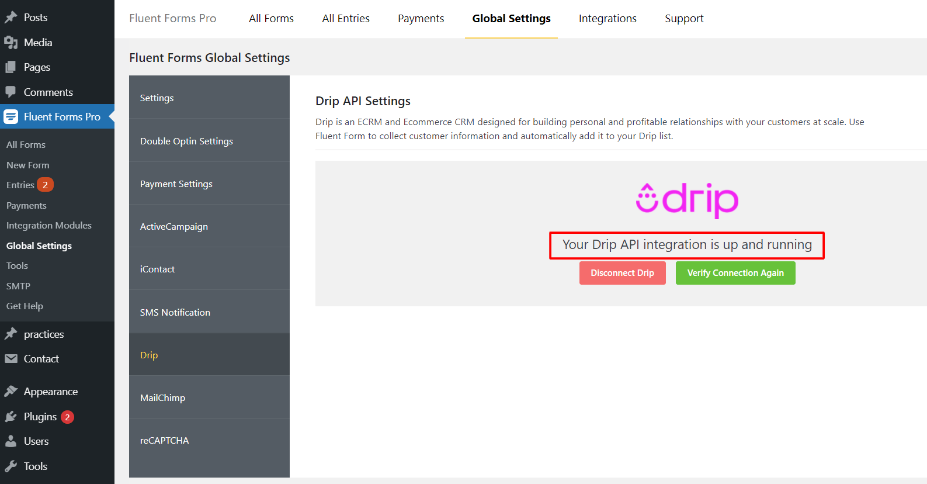The height and width of the screenshot is (484, 927).
Task: Go to All Forms in WordPress sidebar
Action: 26,144
